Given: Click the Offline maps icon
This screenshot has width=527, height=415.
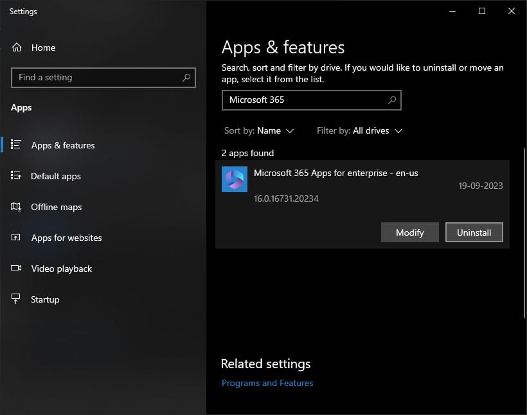Looking at the screenshot, I should click(17, 207).
